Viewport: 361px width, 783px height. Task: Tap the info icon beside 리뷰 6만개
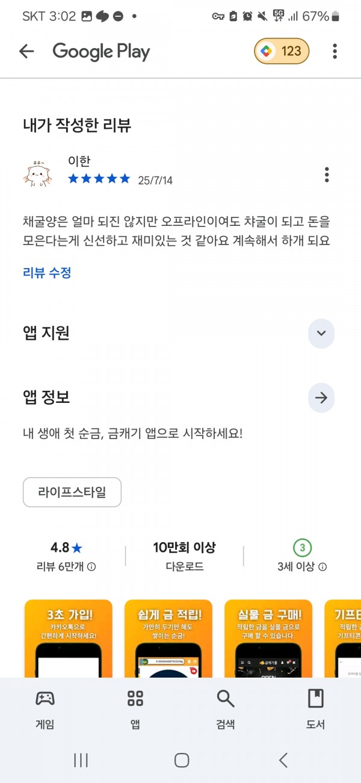[x=91, y=567]
